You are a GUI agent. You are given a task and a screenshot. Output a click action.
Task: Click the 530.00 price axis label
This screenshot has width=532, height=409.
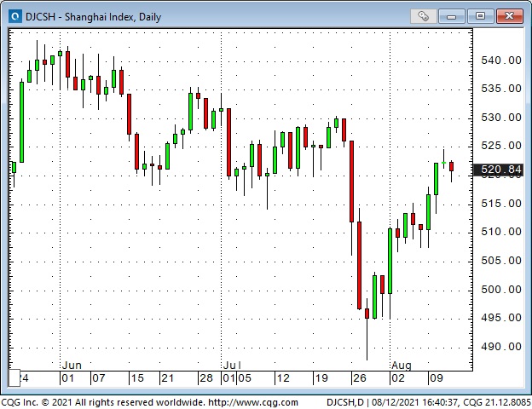(501, 118)
